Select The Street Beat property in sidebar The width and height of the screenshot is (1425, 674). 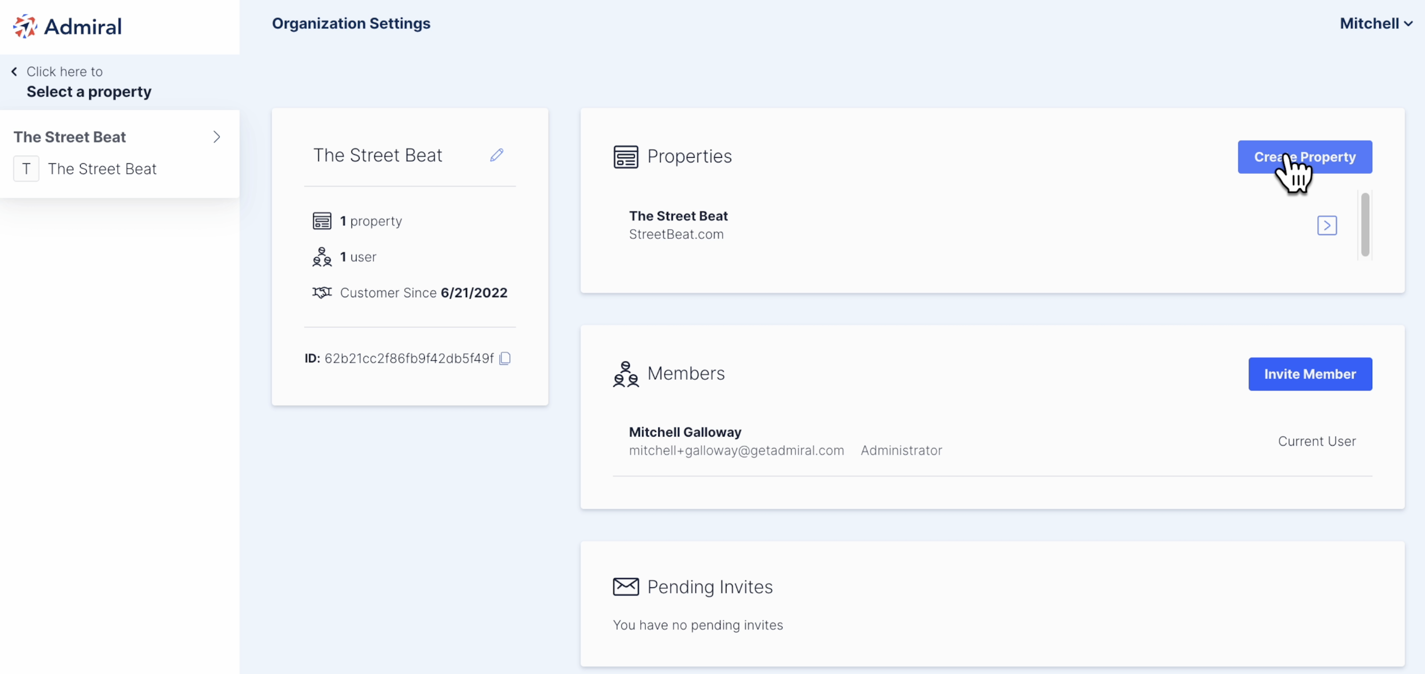pyautogui.click(x=102, y=169)
